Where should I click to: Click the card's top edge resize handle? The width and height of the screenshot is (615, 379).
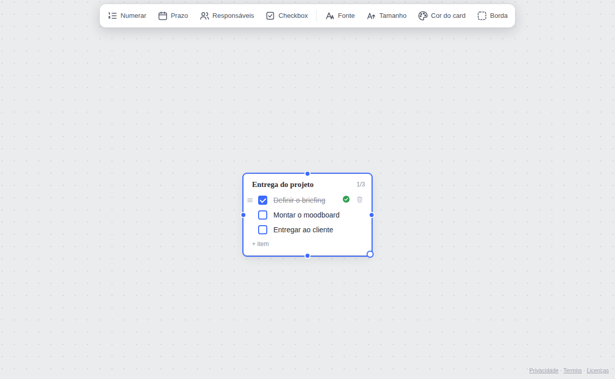tap(307, 174)
